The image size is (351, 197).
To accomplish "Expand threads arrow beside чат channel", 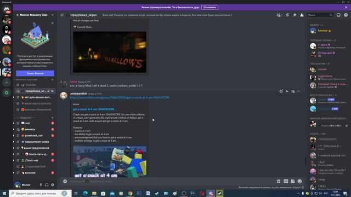I will 14,123.
